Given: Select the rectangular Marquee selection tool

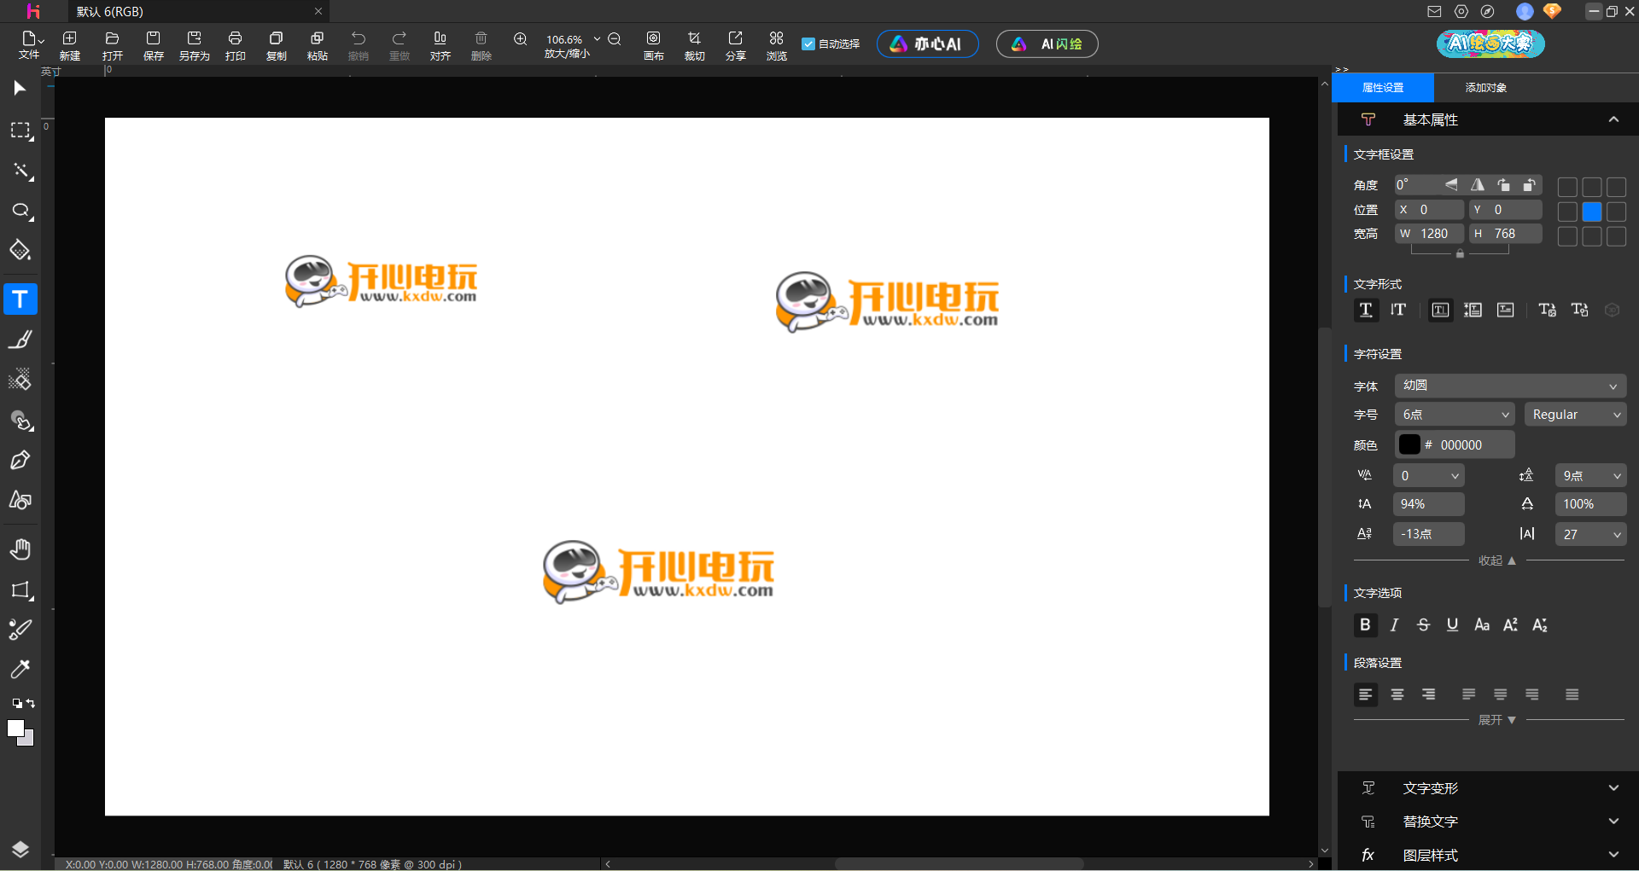Looking at the screenshot, I should tap(20, 131).
